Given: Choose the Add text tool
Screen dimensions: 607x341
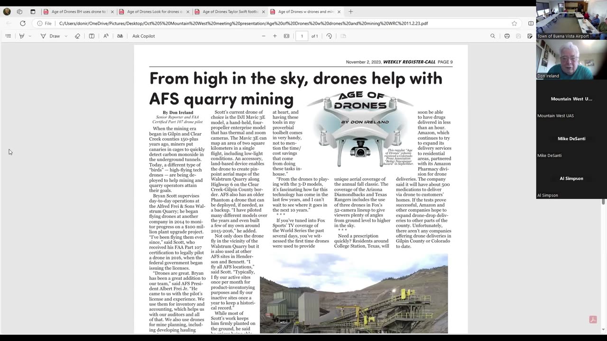Looking at the screenshot, I should click(x=92, y=36).
